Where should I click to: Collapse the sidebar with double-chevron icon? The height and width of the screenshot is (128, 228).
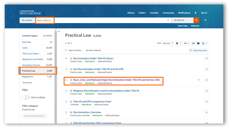[59, 31]
